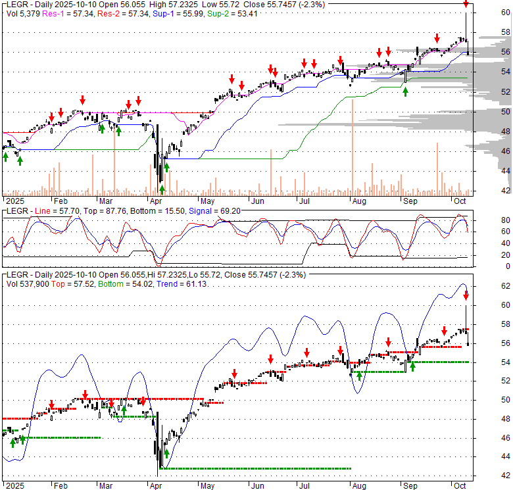Select the red arrow above mid-February in the top chart

82,99
